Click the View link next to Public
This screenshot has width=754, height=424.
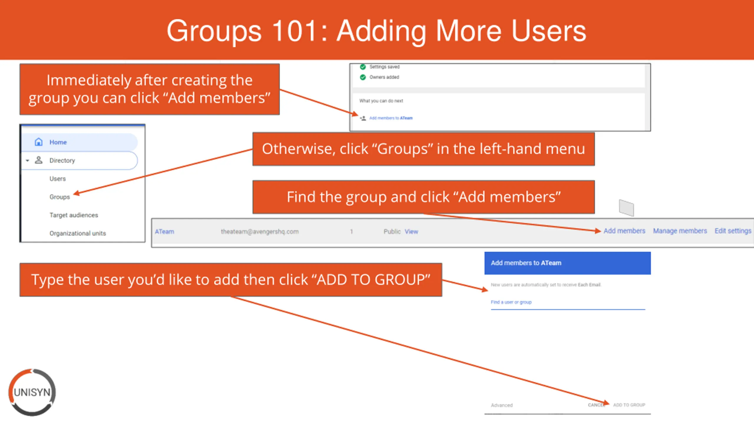[x=411, y=232]
